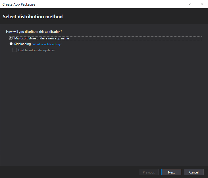Cancel the Create App Packages wizard
The image size is (208, 178).
(x=194, y=172)
